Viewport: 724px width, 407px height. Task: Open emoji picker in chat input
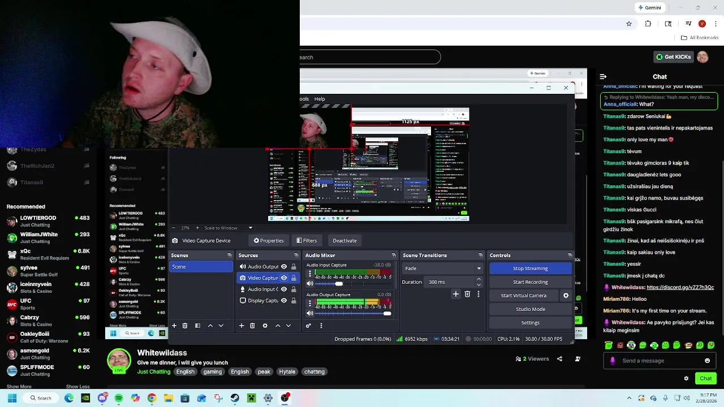[x=707, y=361]
